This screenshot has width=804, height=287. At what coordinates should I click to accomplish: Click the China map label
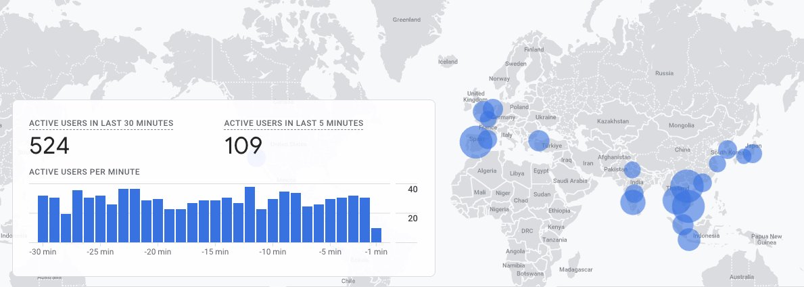pyautogui.click(x=682, y=150)
